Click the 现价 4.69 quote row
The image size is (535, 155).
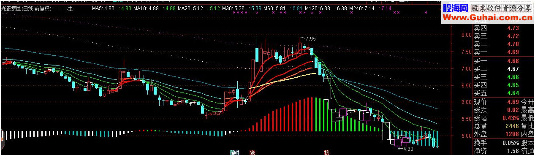pos(496,102)
